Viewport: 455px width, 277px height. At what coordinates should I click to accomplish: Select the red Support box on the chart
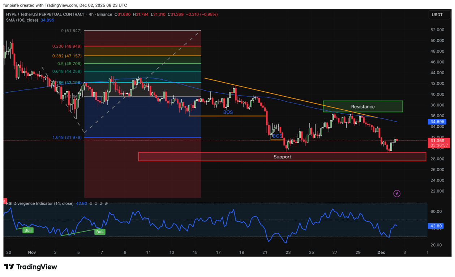pyautogui.click(x=282, y=157)
